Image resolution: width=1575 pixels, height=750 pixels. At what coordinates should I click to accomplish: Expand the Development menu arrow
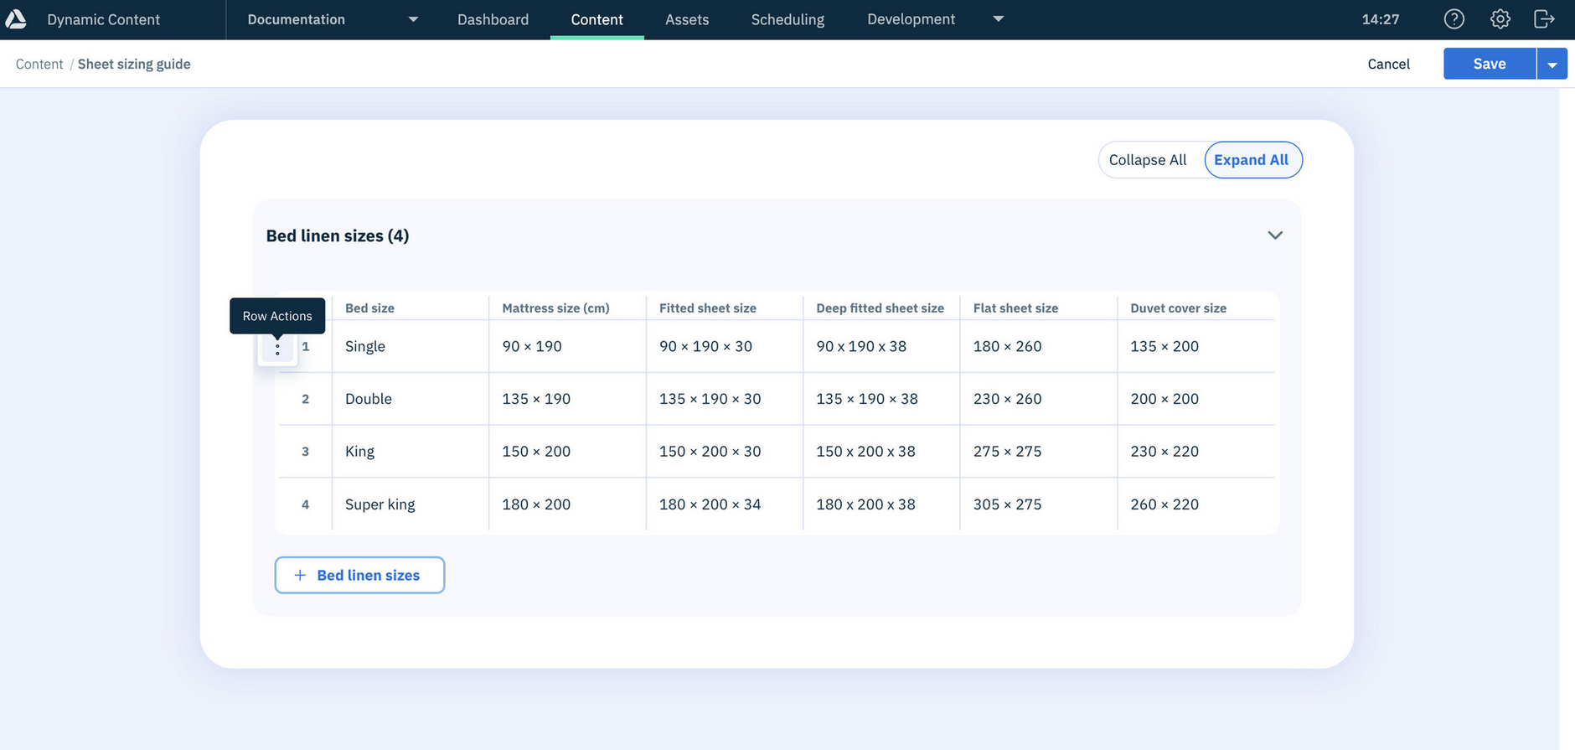(998, 19)
